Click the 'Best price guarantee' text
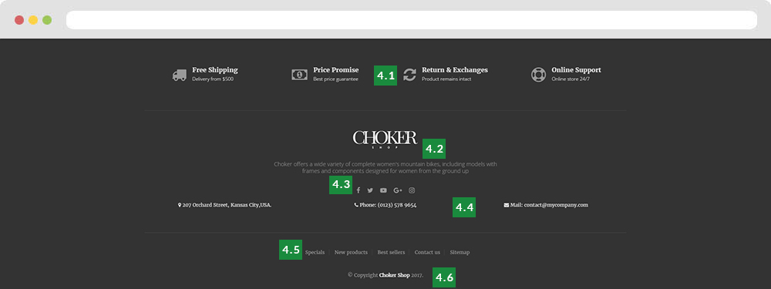Viewport: 771px width, 289px height. [336, 79]
